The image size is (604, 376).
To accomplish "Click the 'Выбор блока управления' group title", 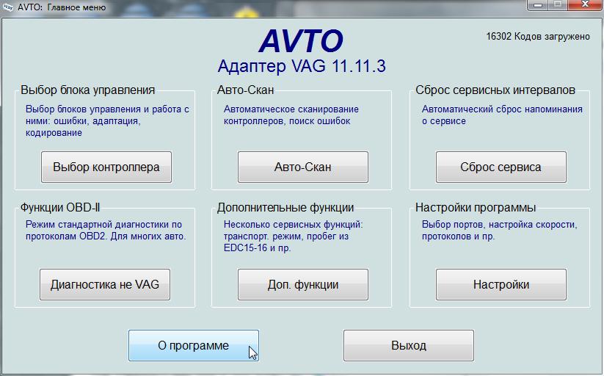I will [88, 90].
